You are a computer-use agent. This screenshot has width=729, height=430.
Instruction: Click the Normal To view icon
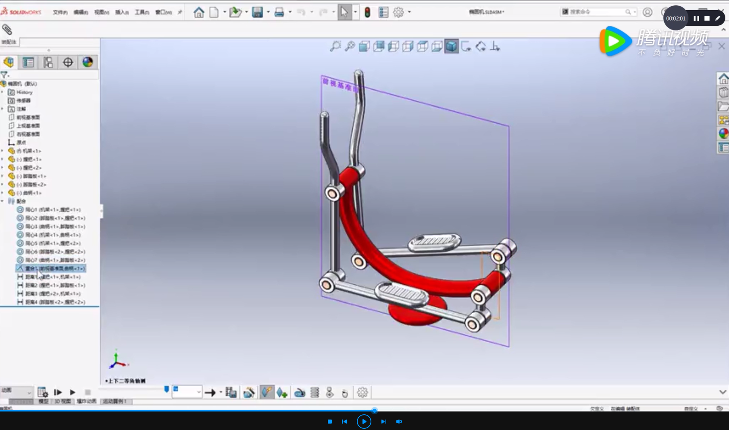click(x=495, y=47)
